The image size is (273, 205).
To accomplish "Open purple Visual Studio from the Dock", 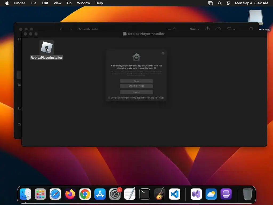I will (x=196, y=194).
